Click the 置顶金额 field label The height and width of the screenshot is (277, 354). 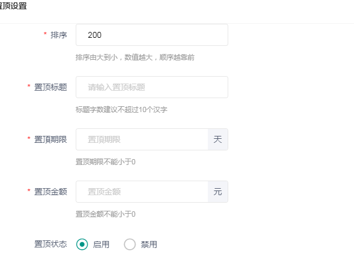pos(51,192)
